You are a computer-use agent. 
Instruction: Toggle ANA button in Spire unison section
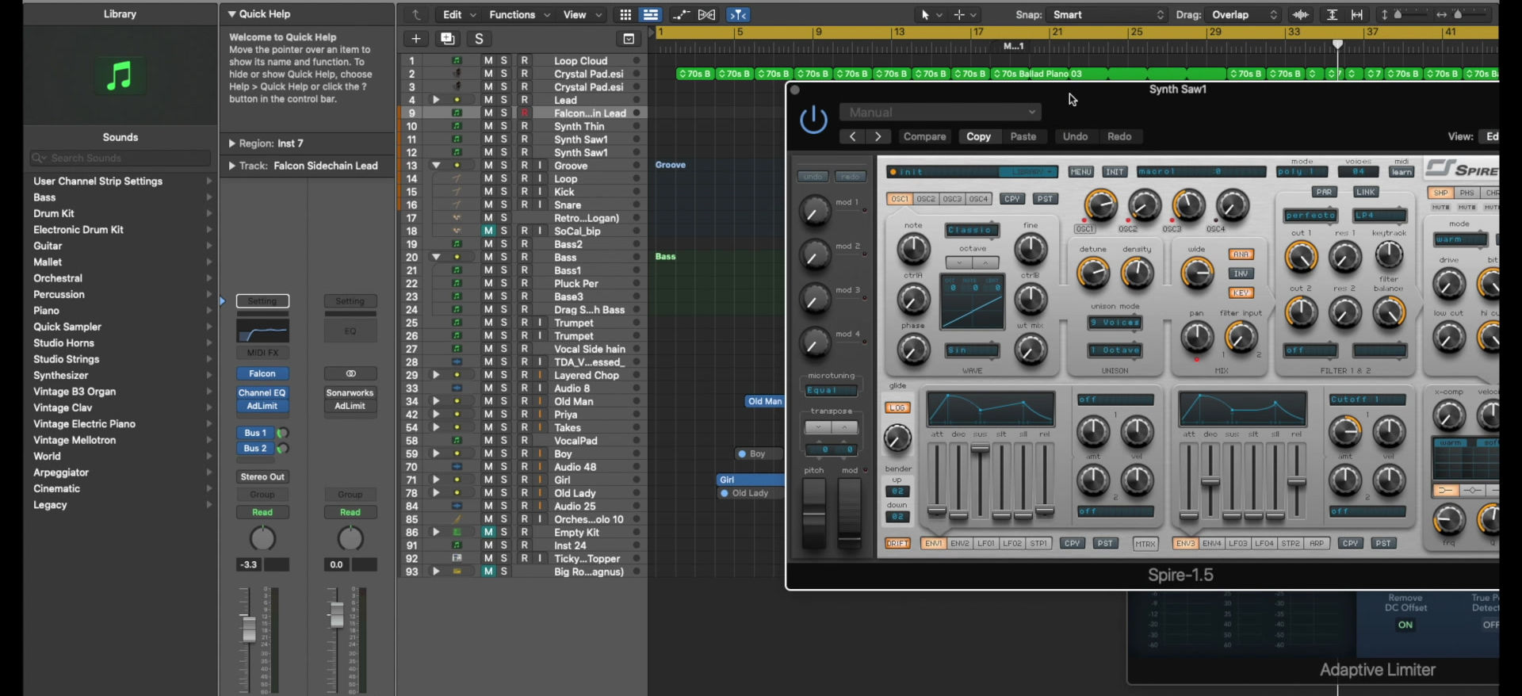pyautogui.click(x=1241, y=254)
